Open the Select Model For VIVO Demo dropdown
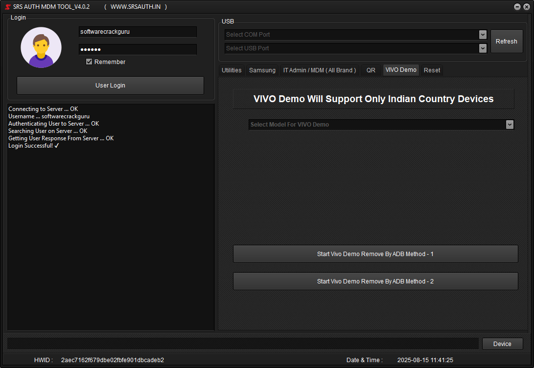 point(377,125)
